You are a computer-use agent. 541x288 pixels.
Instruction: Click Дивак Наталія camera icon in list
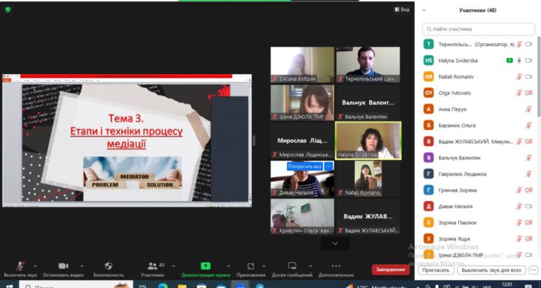click(x=529, y=207)
